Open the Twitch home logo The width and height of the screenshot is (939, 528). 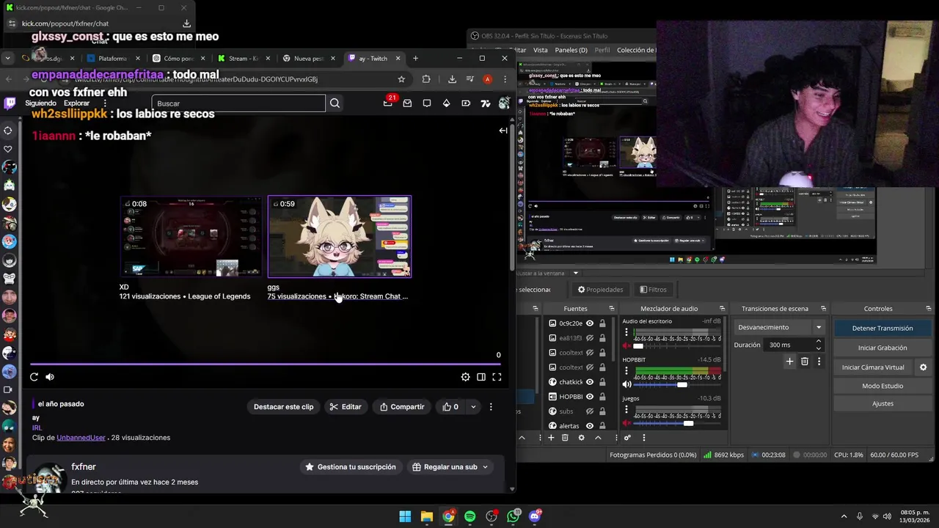pos(10,103)
